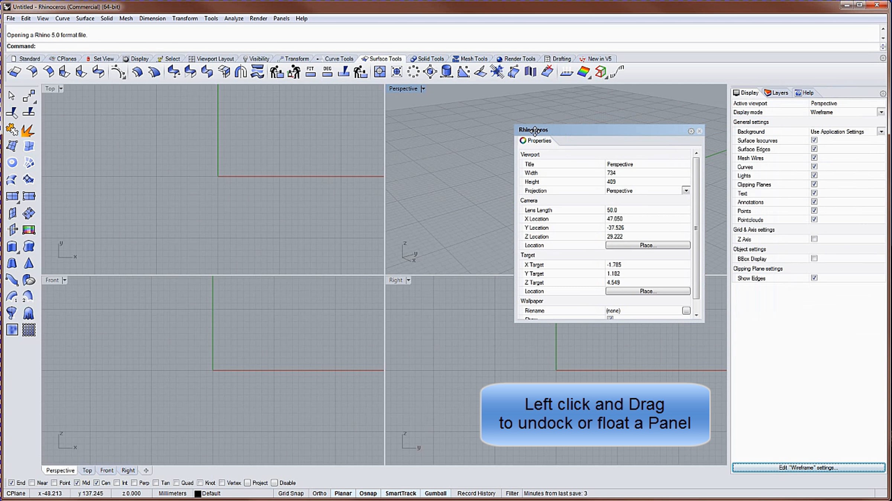Expand the Projection dropdown in floating panel
Image resolution: width=892 pixels, height=501 pixels.
point(686,190)
